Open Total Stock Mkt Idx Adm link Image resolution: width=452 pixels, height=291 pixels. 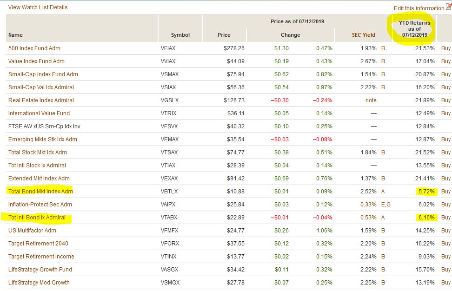pos(38,152)
